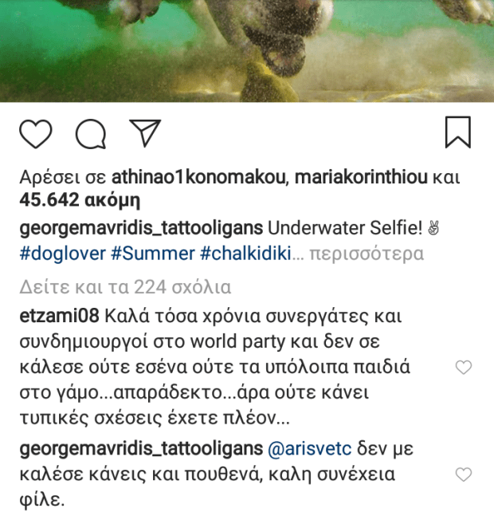Viewport: 494px width, 516px height.
Task: View all 224 comments
Action: click(x=125, y=287)
